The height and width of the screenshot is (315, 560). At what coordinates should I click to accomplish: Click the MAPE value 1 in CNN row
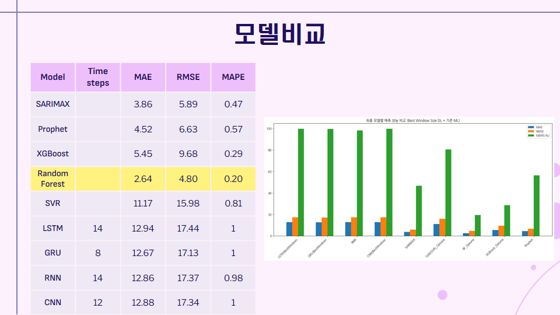pyautogui.click(x=233, y=303)
